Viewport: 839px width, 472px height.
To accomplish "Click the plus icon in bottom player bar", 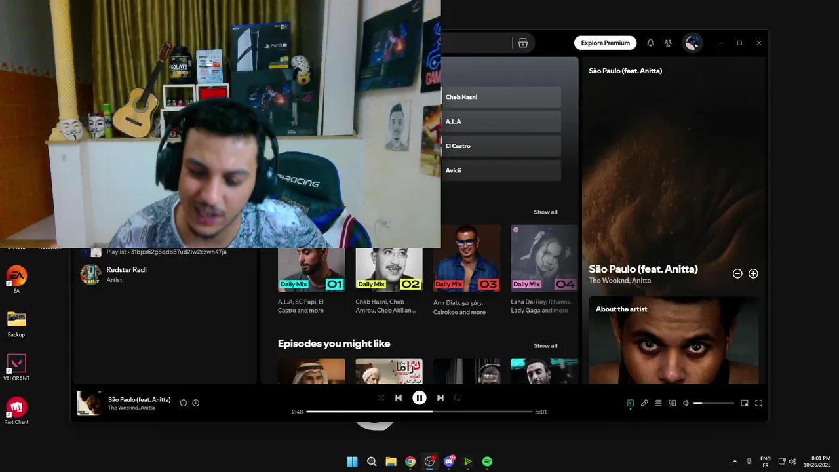I will (195, 403).
